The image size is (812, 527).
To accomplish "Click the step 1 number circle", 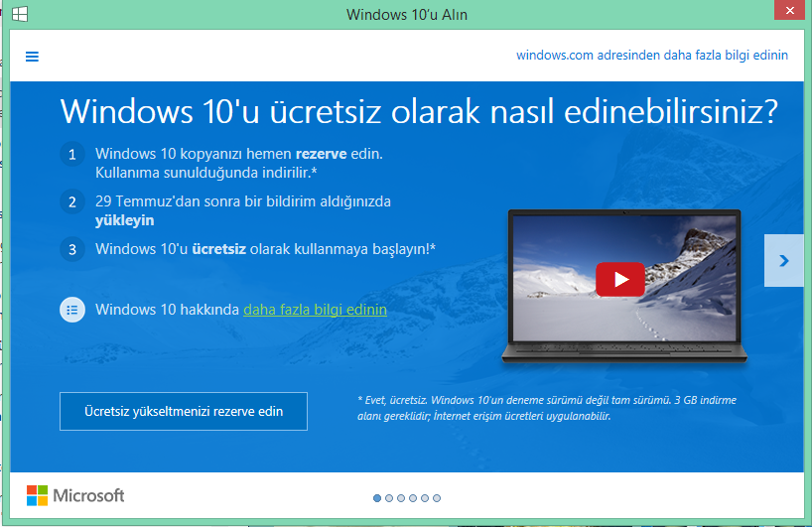I will coord(72,154).
